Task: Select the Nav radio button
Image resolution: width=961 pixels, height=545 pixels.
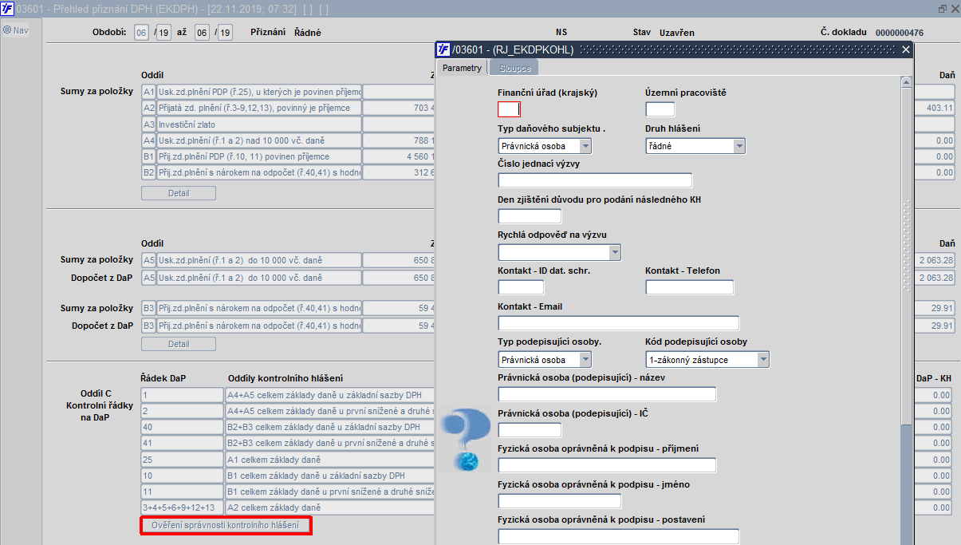Action: tap(7, 30)
